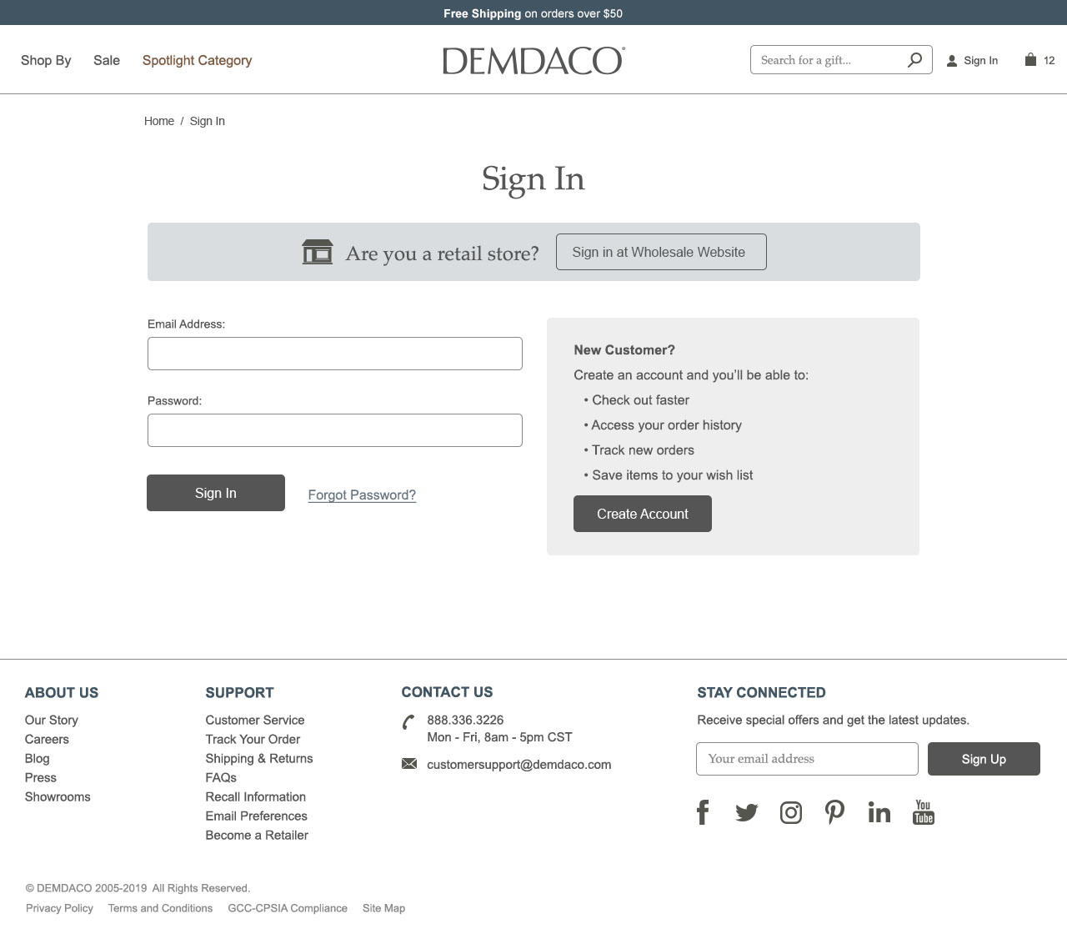Select Spotlight Category in navigation

(197, 60)
